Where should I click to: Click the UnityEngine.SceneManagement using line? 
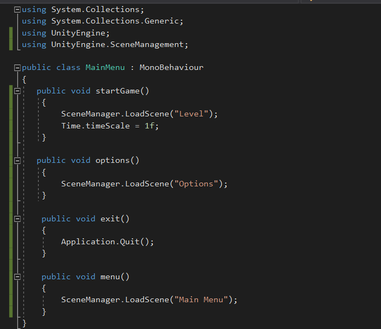[119, 45]
